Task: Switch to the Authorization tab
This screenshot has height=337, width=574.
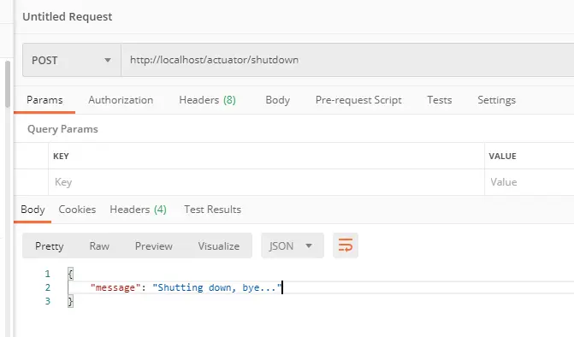Action: coord(121,100)
